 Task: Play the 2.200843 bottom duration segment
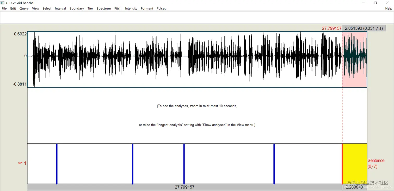click(x=354, y=187)
